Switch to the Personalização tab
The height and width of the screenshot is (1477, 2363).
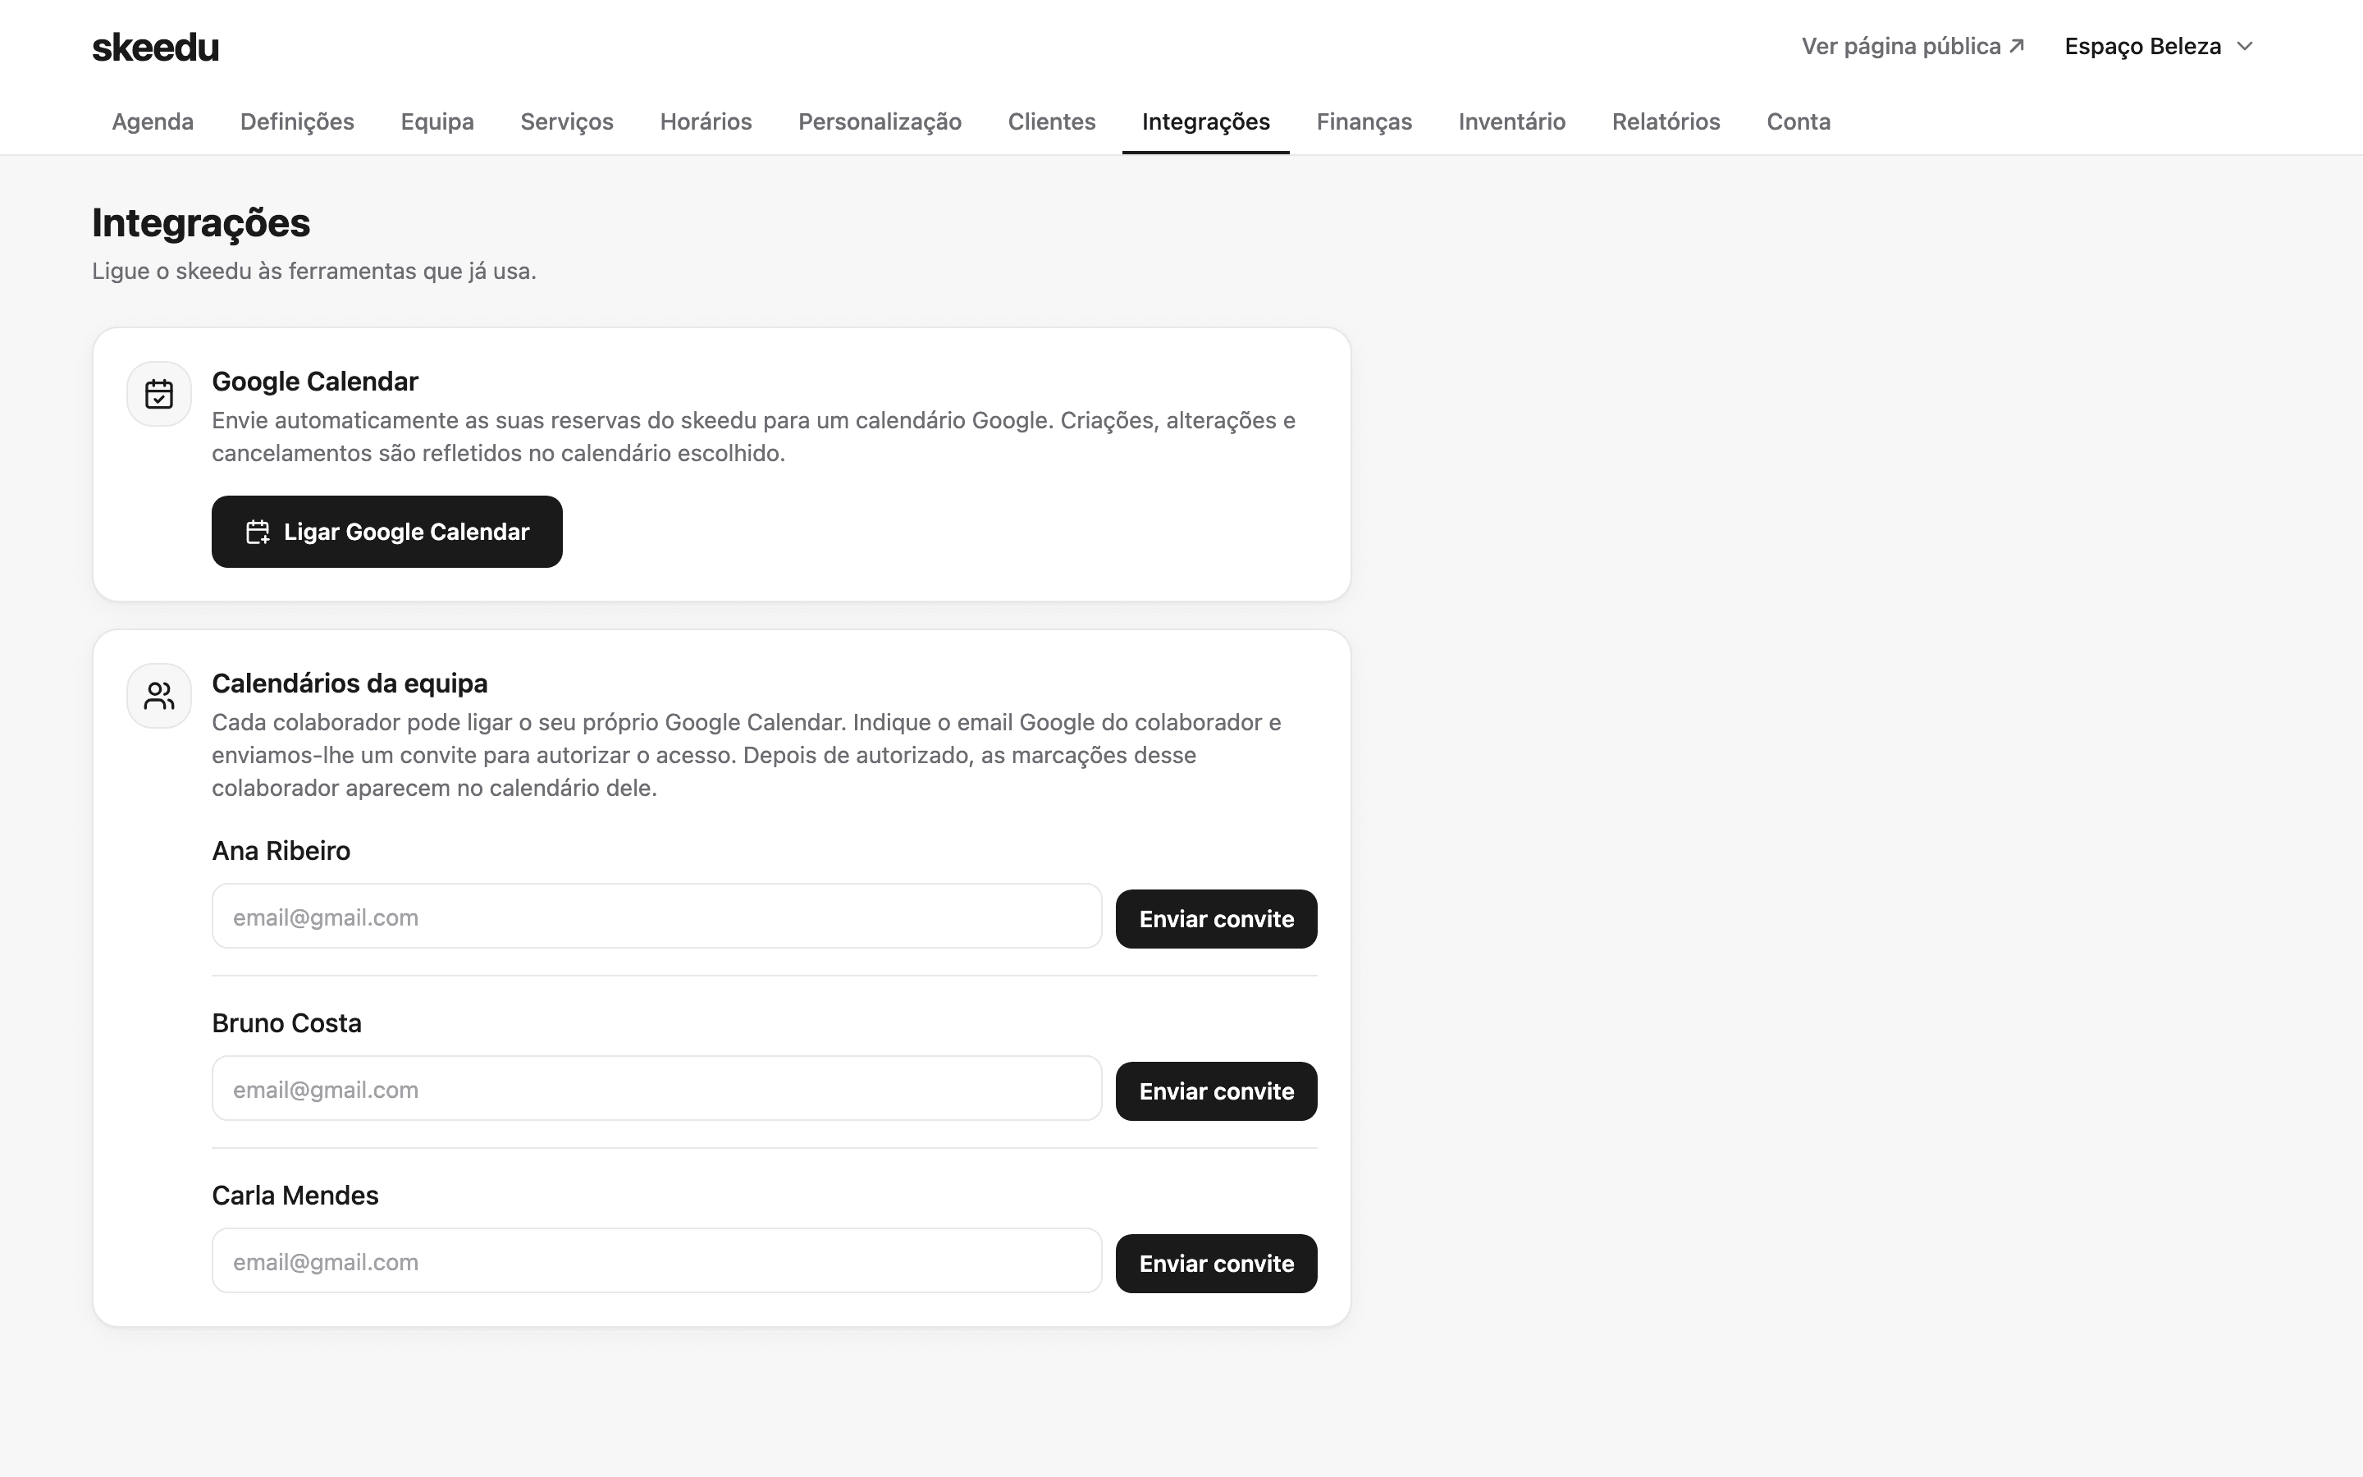[880, 121]
